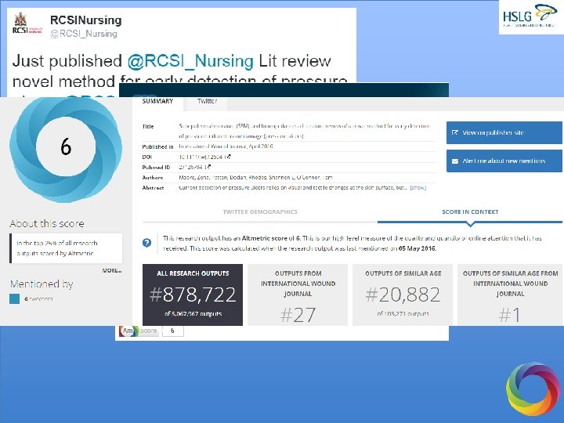Click the RCSINursing account name

tap(86, 20)
